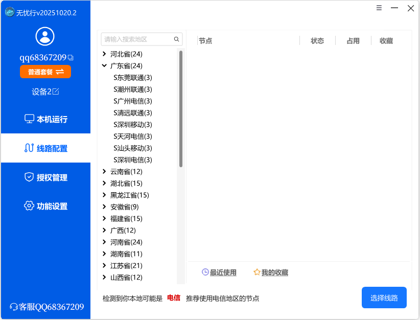Open 授权管理 from the sidebar
This screenshot has width=420, height=320.
point(29,177)
